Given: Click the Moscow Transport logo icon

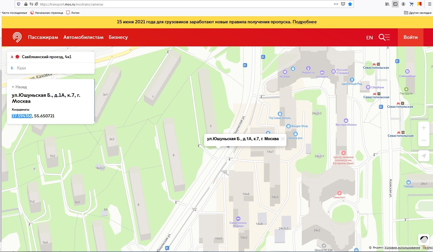Looking at the screenshot, I should 17,37.
